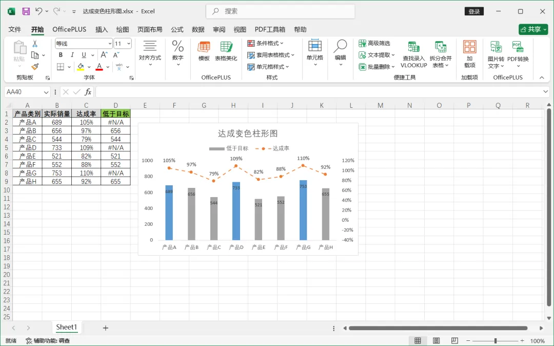This screenshot has width=554, height=346.
Task: Decrease font size with smaller A icon
Action: pyautogui.click(x=116, y=55)
